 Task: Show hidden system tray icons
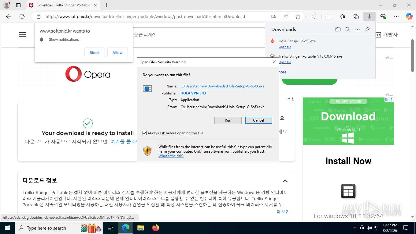point(355,228)
